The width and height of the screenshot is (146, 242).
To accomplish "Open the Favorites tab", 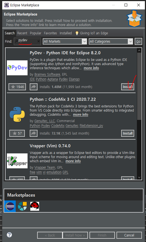I will click(x=50, y=33).
